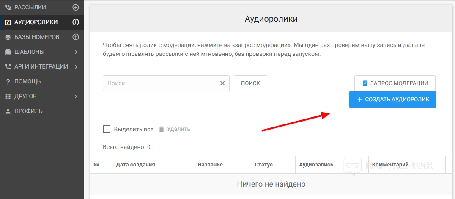Image resolution: width=455 pixels, height=199 pixels.
Task: Open the Рассылки menu section
Action: click(x=42, y=8)
